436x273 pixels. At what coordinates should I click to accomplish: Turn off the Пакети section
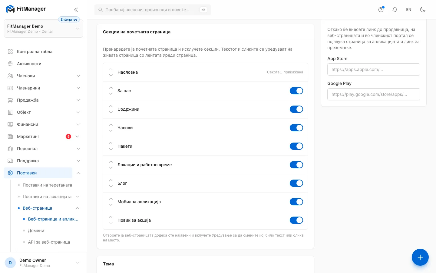[296, 146]
